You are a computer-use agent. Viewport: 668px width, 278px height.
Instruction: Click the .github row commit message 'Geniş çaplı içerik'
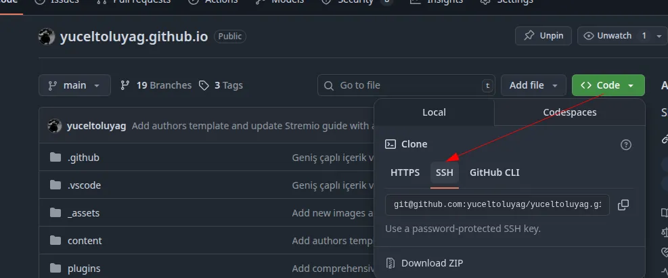pos(333,158)
